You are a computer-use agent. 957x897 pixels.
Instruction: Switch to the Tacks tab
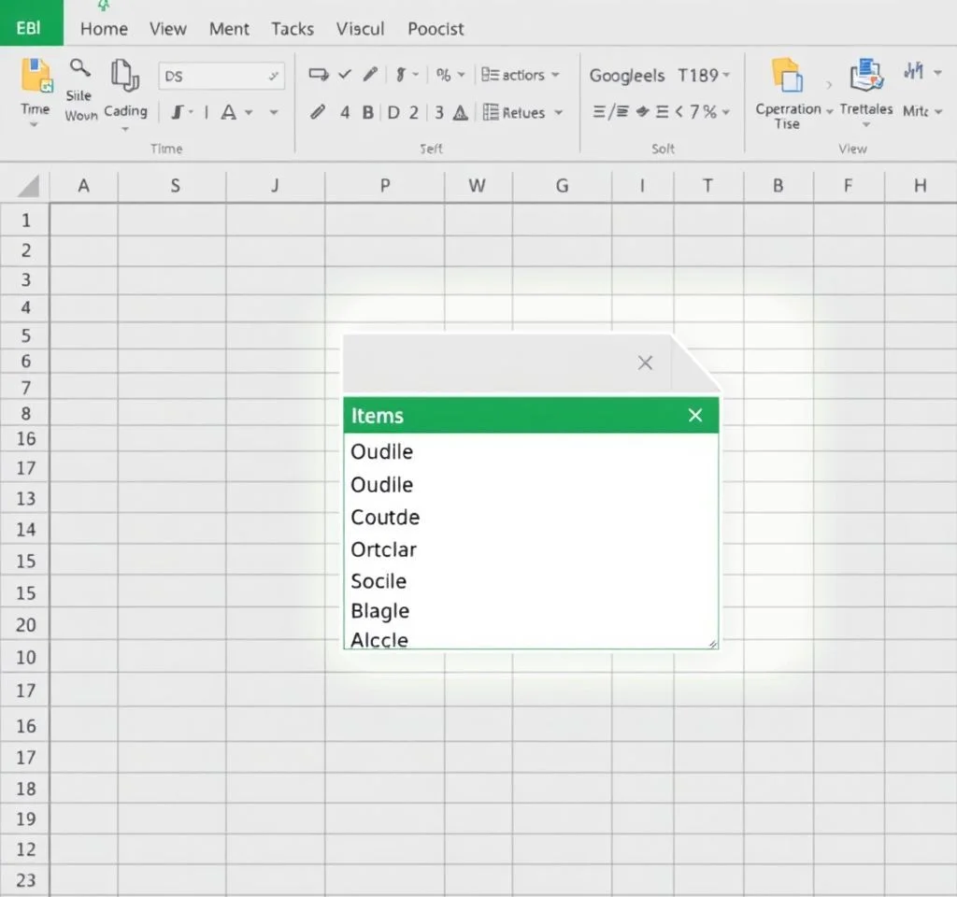(x=293, y=28)
